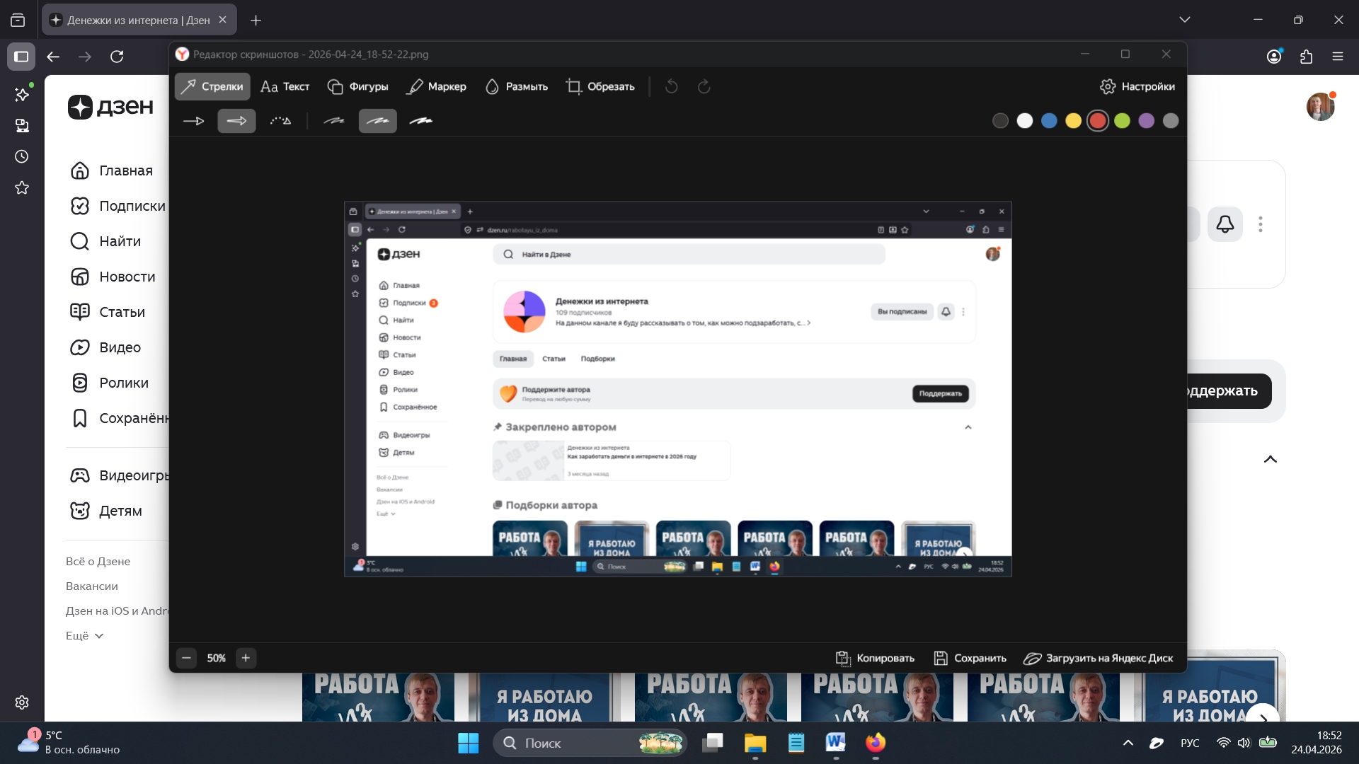Viewport: 1359px width, 764px height.
Task: Open Видео in the Dzen sidebar
Action: [x=106, y=347]
